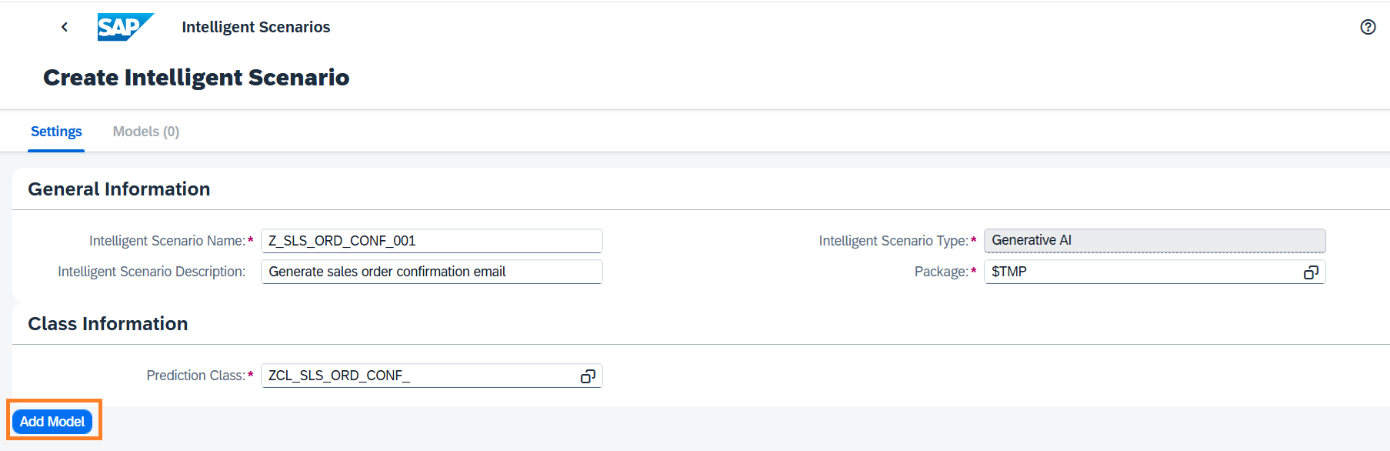This screenshot has height=451, width=1390.
Task: Click the SAP logo
Action: (x=125, y=27)
